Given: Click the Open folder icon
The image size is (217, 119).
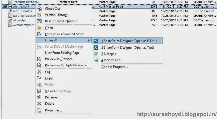Looking at the screenshot, I should tap(39, 28).
